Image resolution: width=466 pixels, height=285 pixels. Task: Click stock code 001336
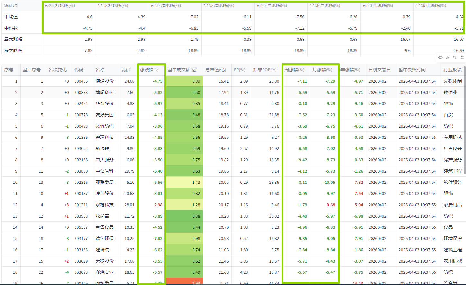(81, 137)
